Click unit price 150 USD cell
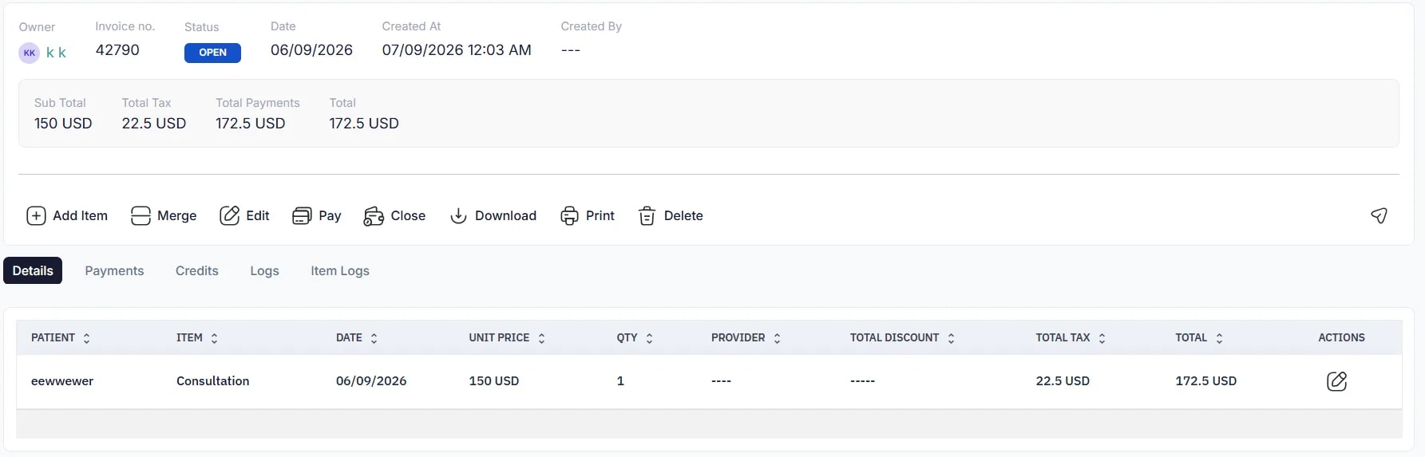Viewport: 1425px width, 457px height. 493,381
